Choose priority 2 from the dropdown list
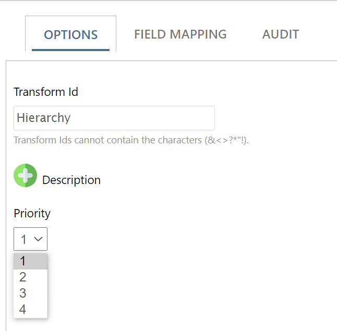 31,277
